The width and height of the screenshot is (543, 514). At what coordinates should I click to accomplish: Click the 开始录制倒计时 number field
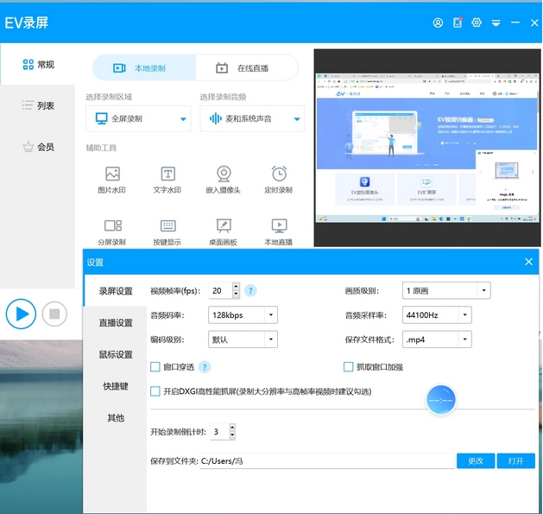pos(219,432)
